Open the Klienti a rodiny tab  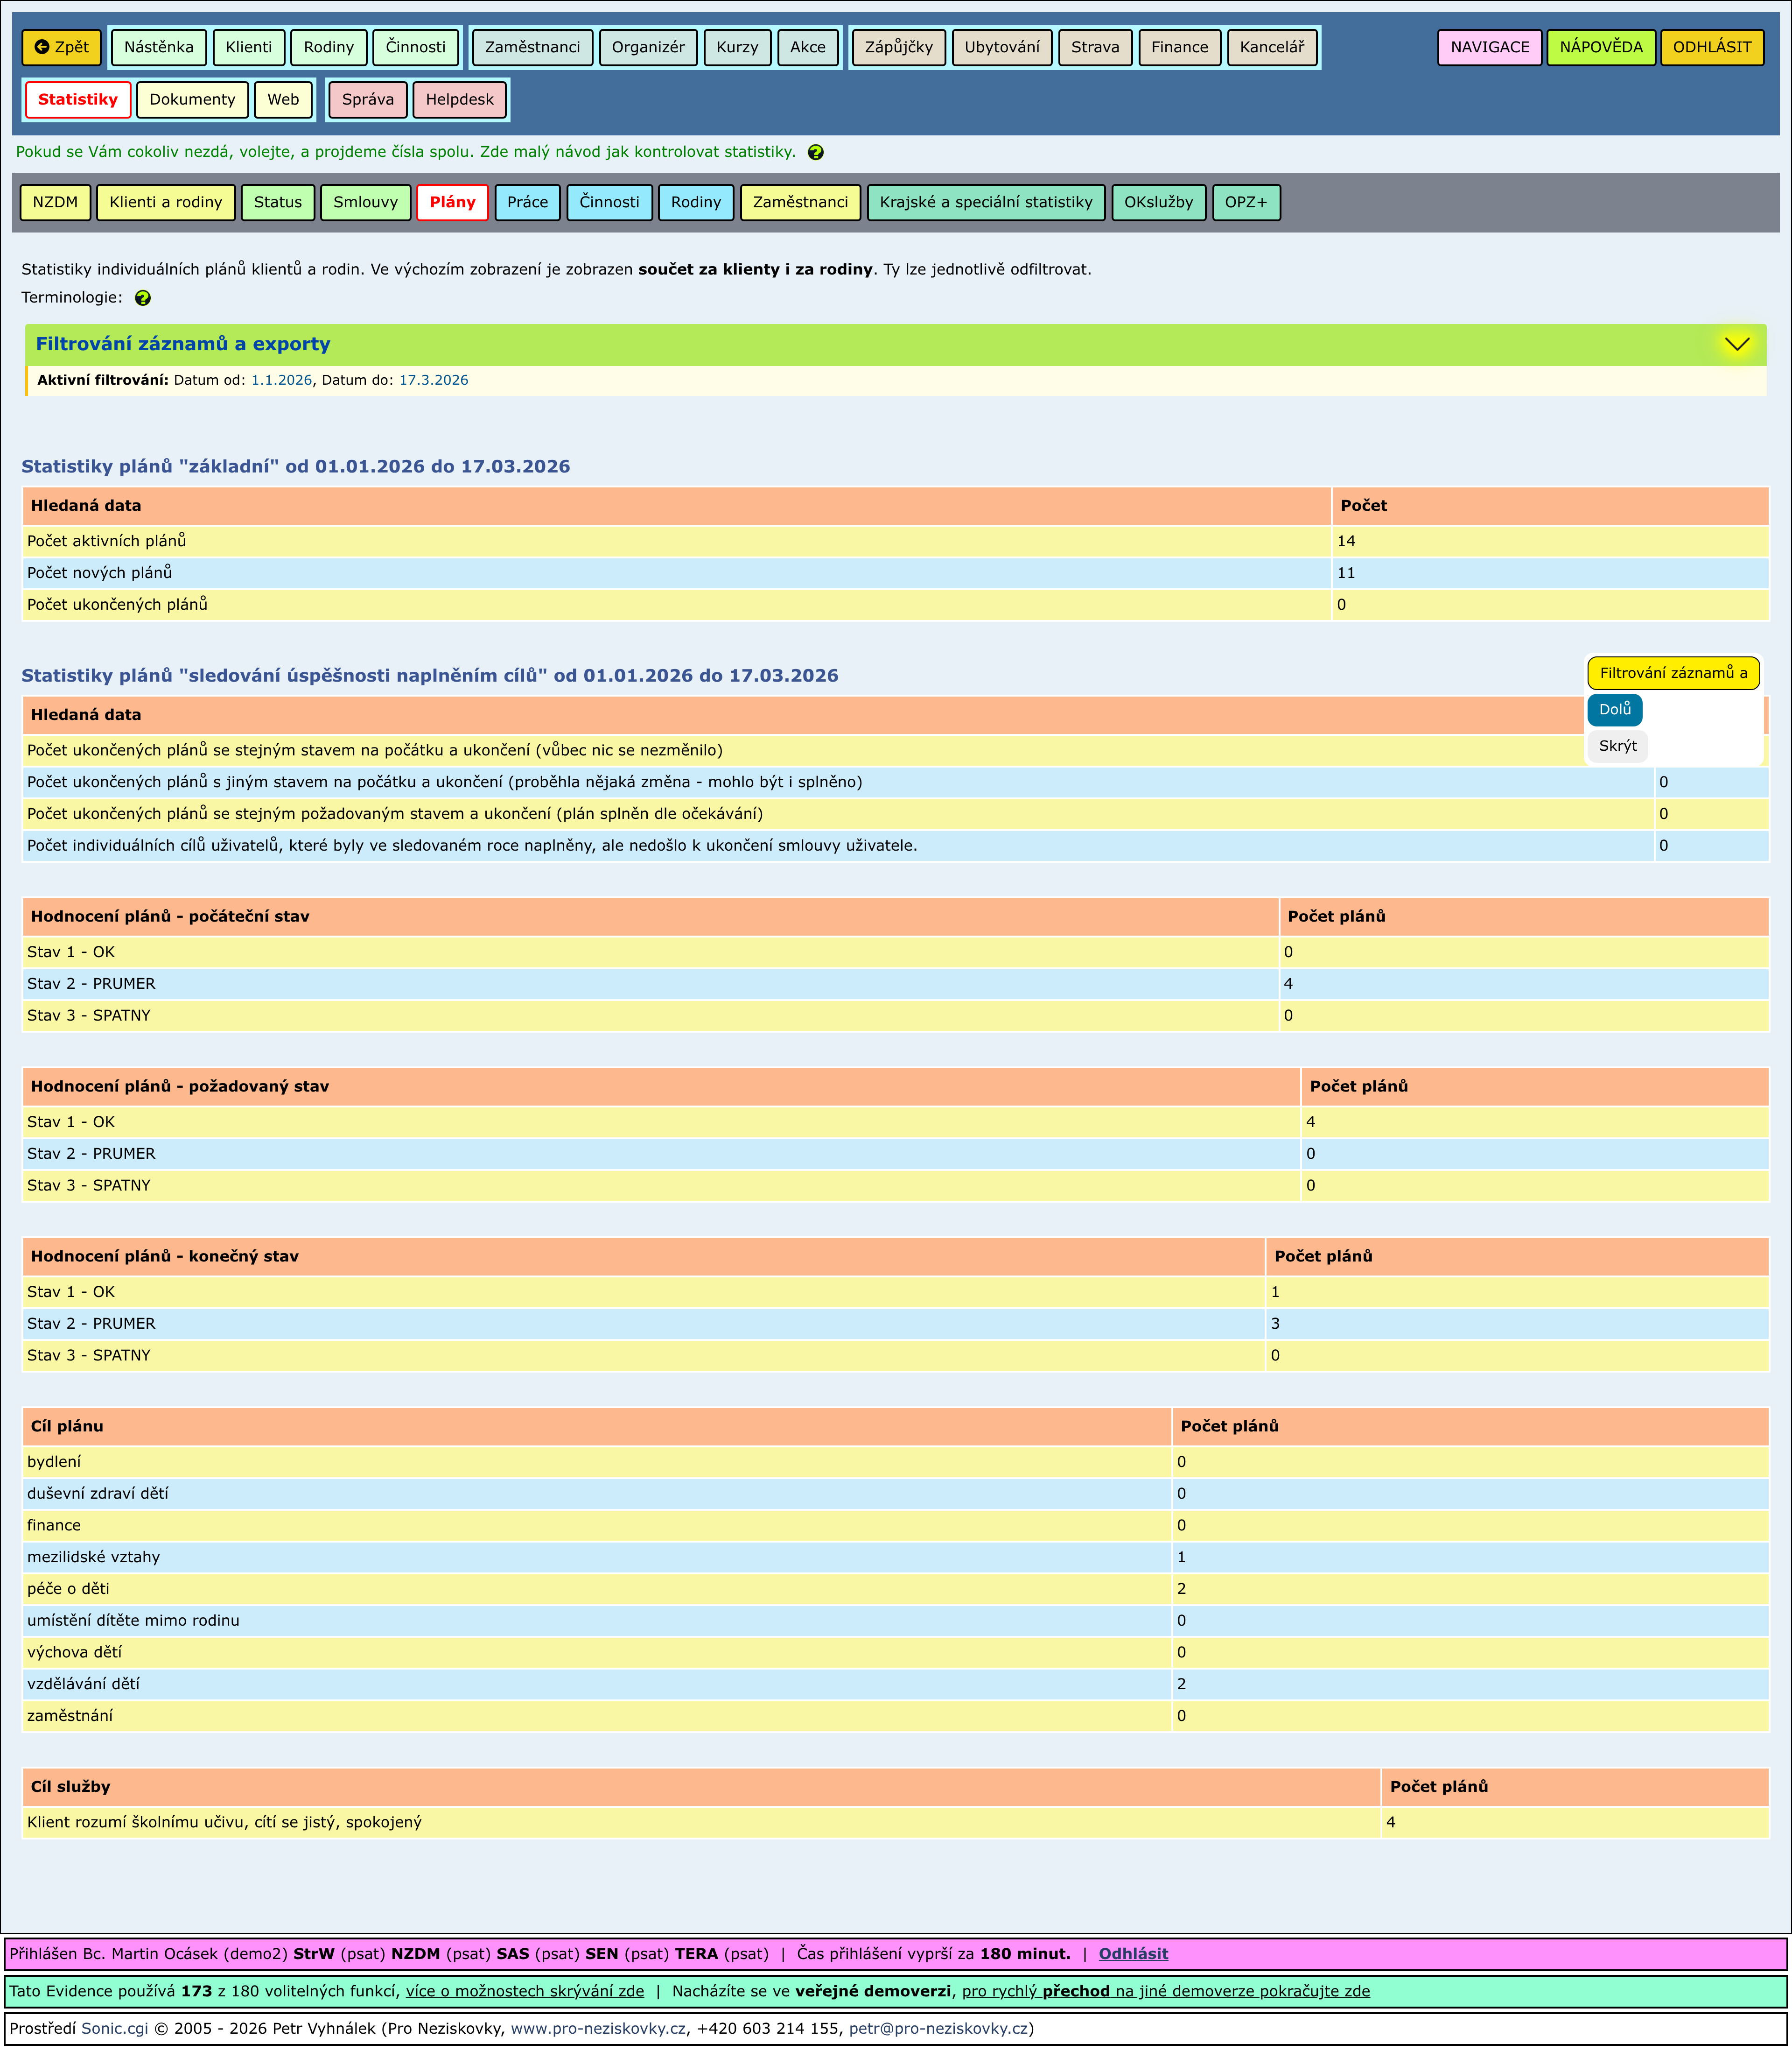(166, 202)
